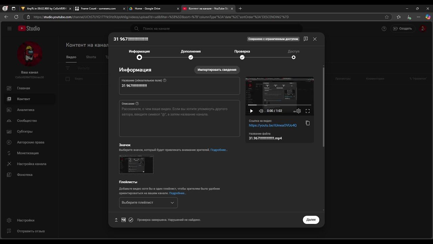Open the Shorts tab in channel content
Screen dimensions: 433x244
point(91,57)
